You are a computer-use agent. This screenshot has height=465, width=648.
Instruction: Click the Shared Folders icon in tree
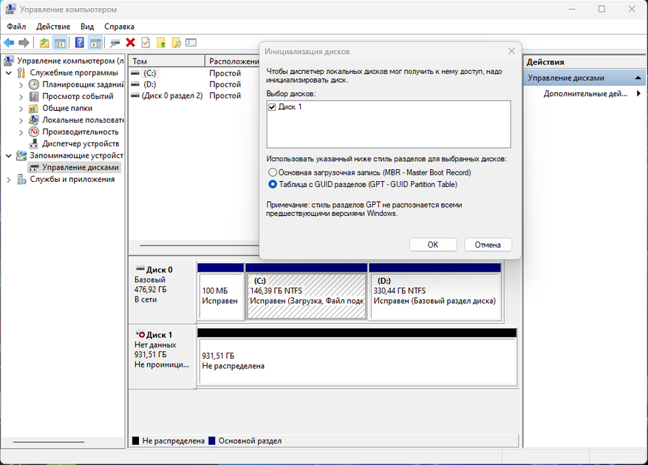33,108
